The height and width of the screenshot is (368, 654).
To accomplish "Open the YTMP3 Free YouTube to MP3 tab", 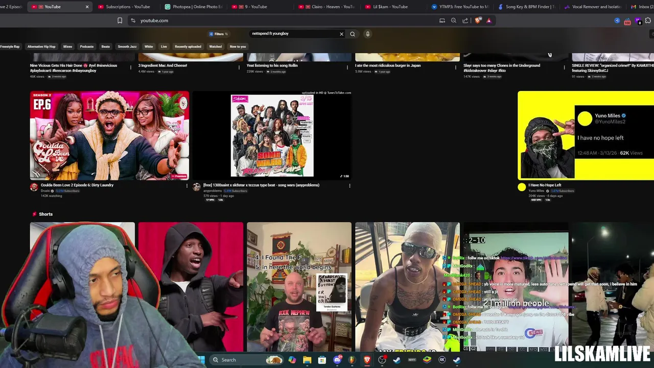I will pyautogui.click(x=461, y=7).
